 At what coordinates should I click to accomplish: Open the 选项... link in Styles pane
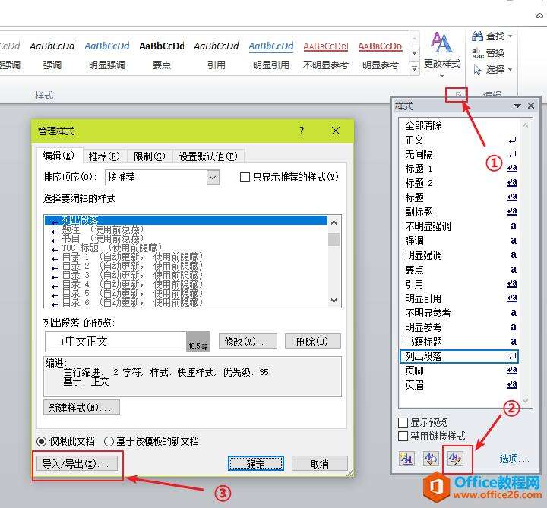click(x=514, y=459)
